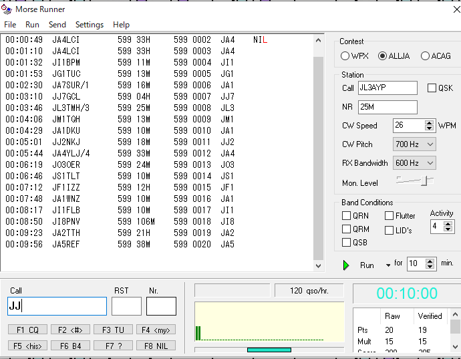The image size is (461, 359).
Task: Click the Activity value 4 field
Action: tap(437, 227)
